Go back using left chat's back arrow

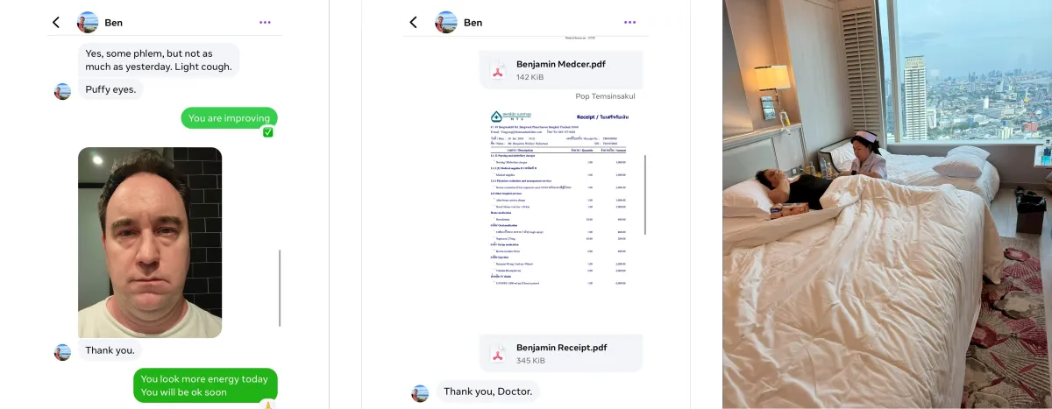click(x=56, y=22)
